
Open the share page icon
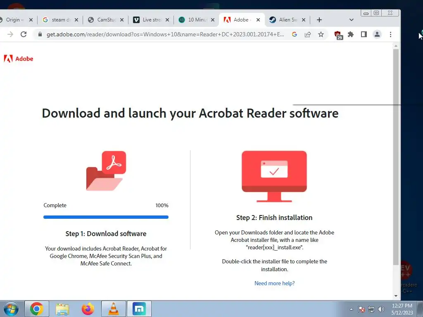307,34
